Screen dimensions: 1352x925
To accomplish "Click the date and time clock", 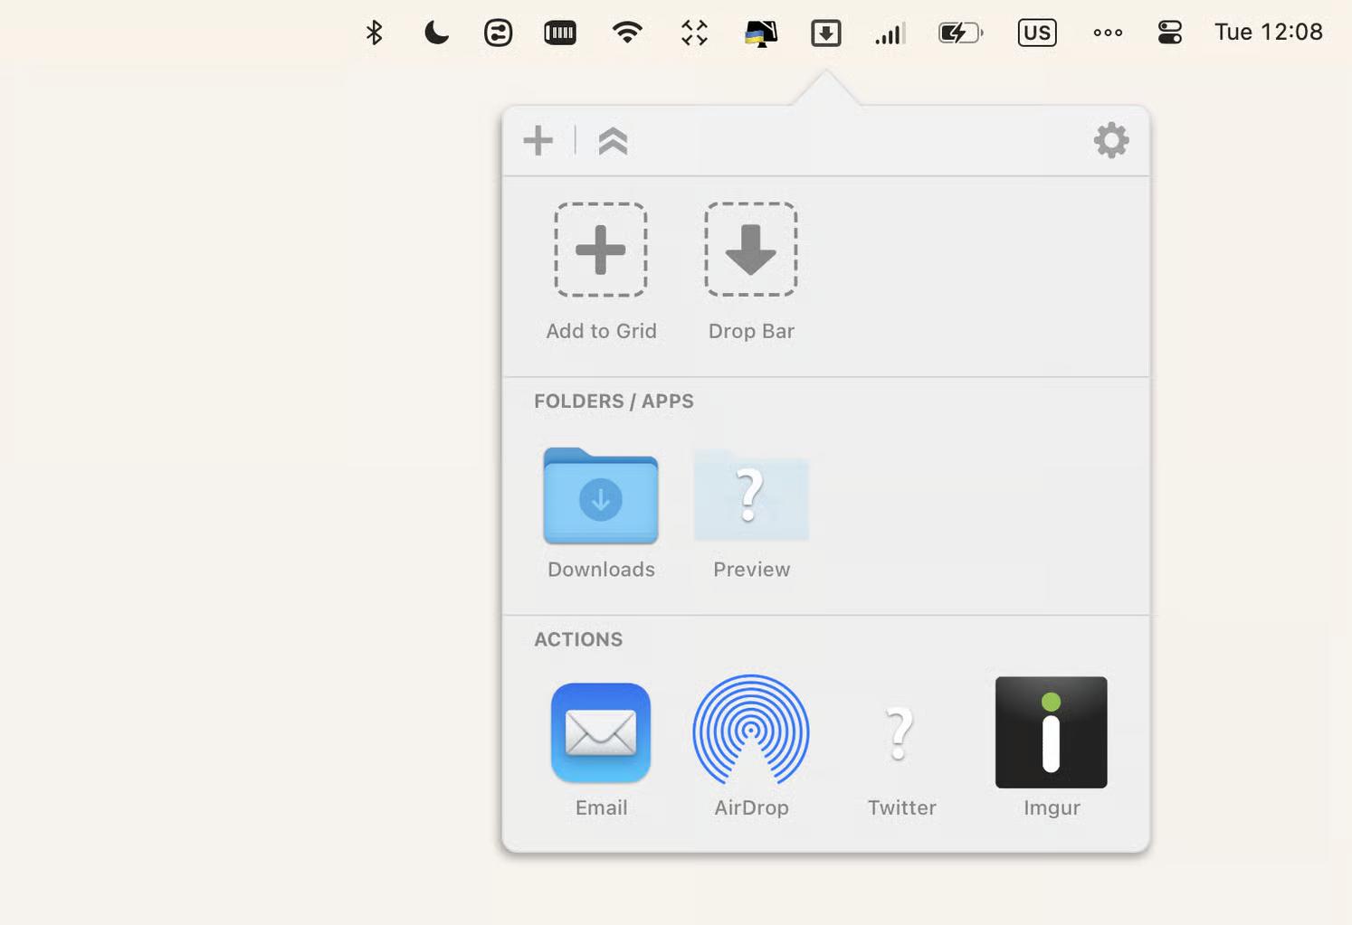I will pyautogui.click(x=1268, y=33).
